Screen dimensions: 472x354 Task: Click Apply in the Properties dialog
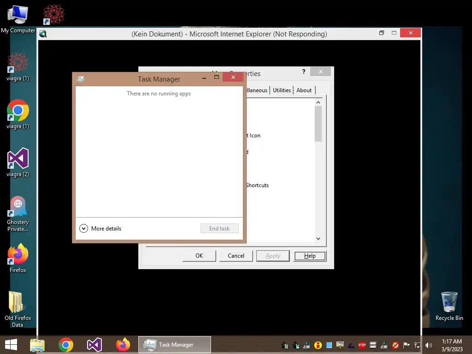(273, 256)
